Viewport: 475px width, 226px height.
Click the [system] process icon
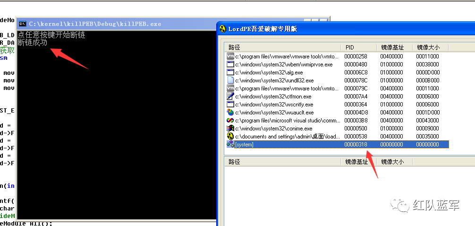coord(230,145)
